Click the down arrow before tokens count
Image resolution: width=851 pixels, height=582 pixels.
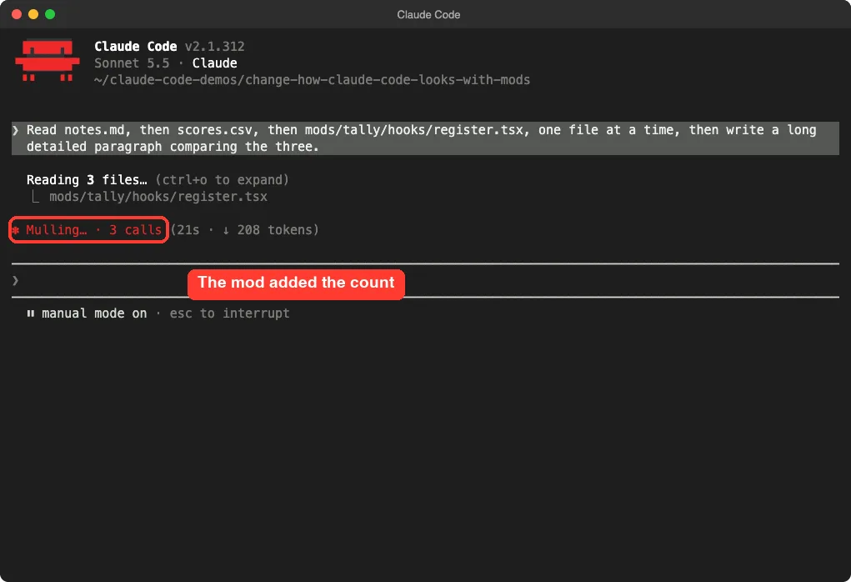226,230
